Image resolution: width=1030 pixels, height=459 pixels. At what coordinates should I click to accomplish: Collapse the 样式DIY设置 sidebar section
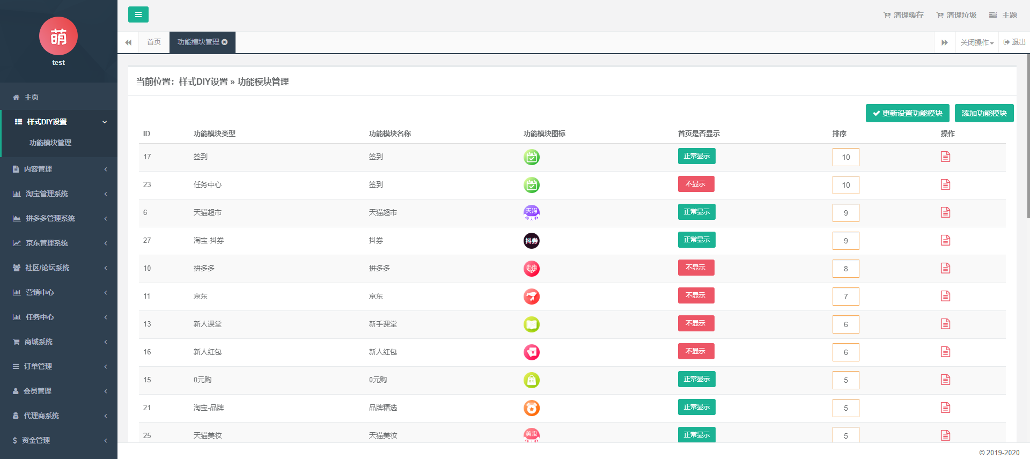(x=58, y=122)
